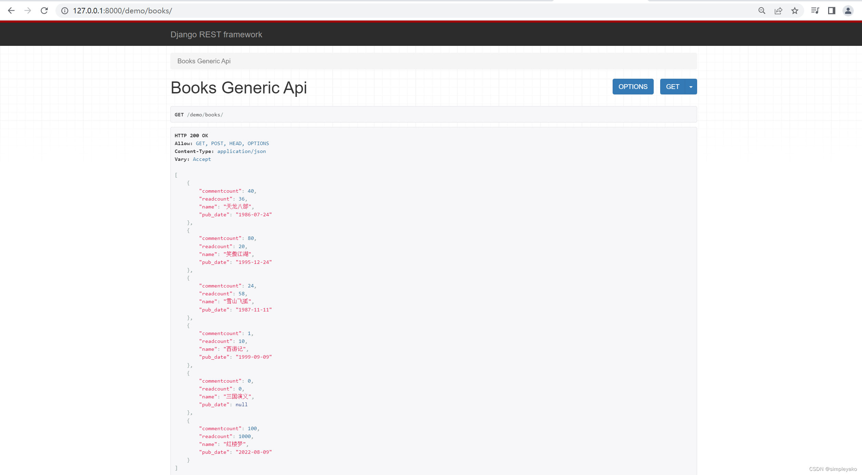The image size is (862, 475).
Task: Bookmark this page with star icon
Action: [795, 11]
